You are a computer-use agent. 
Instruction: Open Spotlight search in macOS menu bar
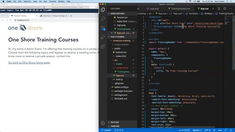227,1
